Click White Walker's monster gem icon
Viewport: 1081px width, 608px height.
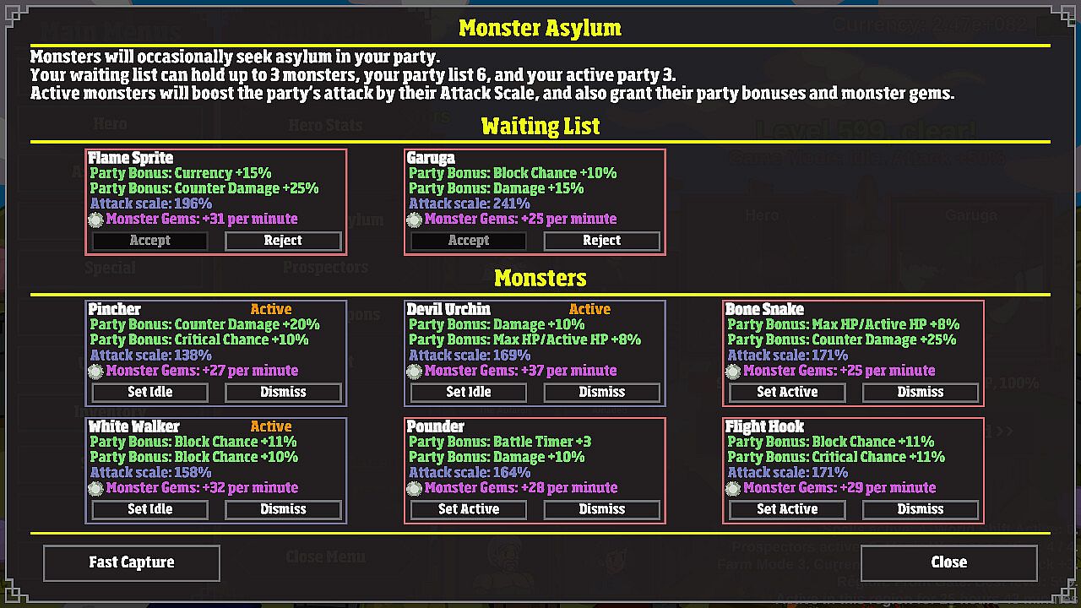pos(95,488)
